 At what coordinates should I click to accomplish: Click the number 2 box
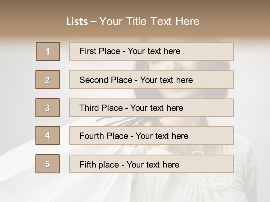point(48,80)
